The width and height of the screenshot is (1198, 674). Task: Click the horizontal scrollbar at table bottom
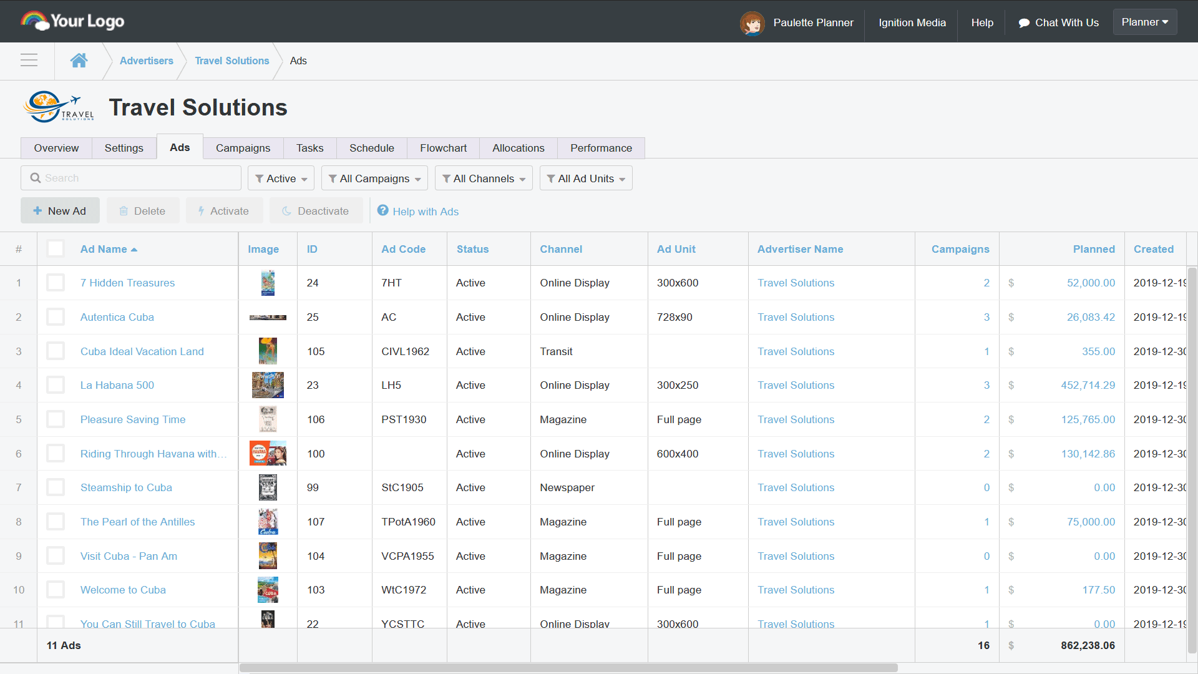pyautogui.click(x=568, y=668)
